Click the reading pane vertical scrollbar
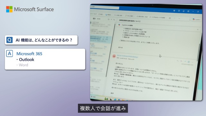The height and width of the screenshot is (116, 206). (x=199, y=52)
